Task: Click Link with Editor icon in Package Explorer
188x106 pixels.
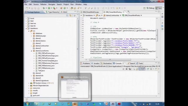Action: point(70,16)
